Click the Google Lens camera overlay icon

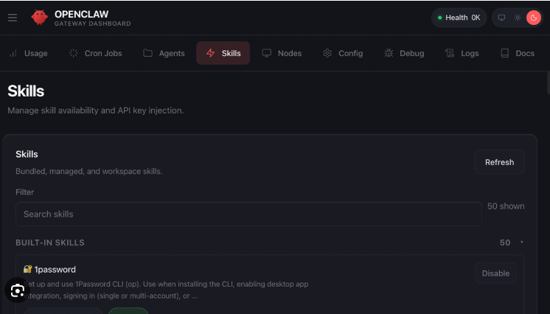pyautogui.click(x=16, y=290)
